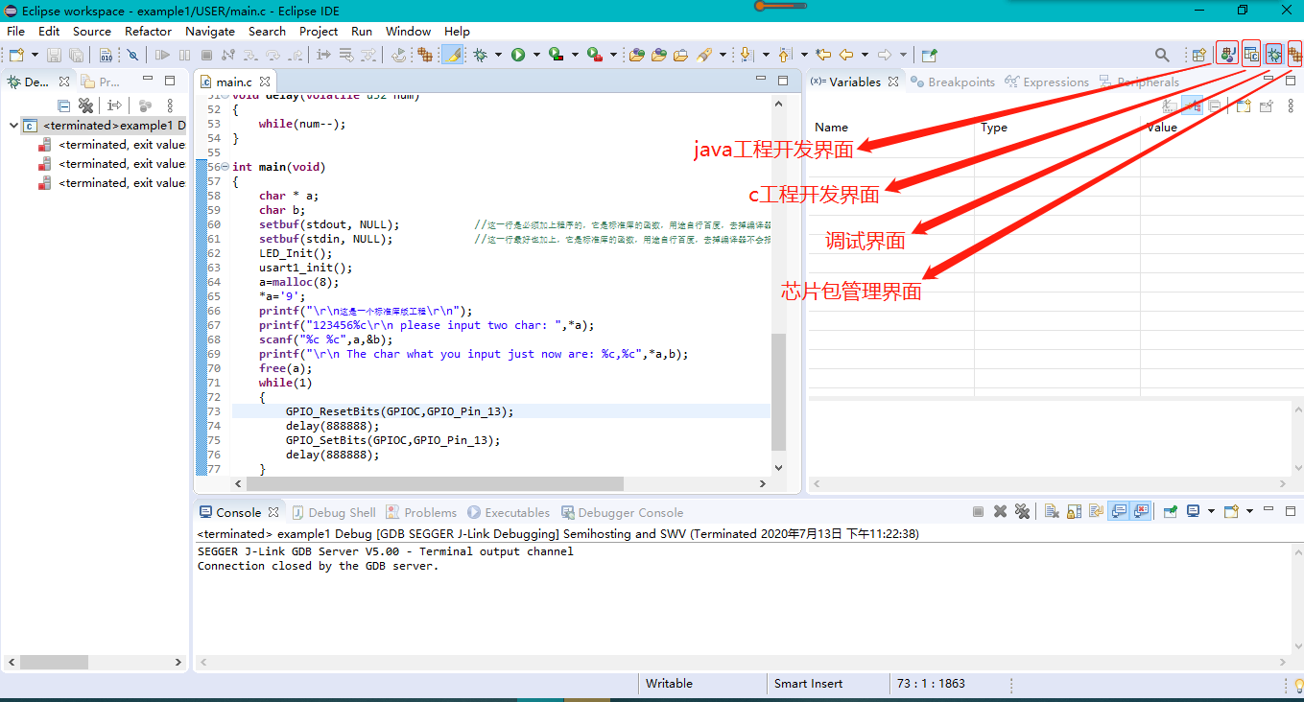Click the Resume debug icon
Image resolution: width=1304 pixels, height=702 pixels.
pos(162,55)
